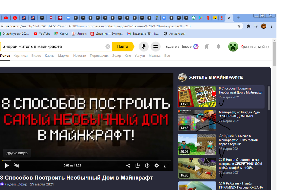This screenshot has width=304, height=190.
Task: Share the video via share icon
Action: click(x=128, y=166)
